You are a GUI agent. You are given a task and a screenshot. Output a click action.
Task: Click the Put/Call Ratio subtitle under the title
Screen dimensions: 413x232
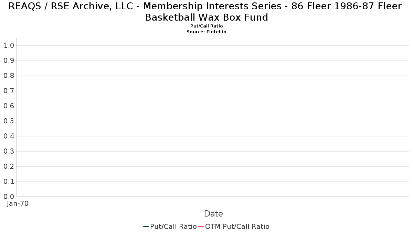pyautogui.click(x=206, y=26)
